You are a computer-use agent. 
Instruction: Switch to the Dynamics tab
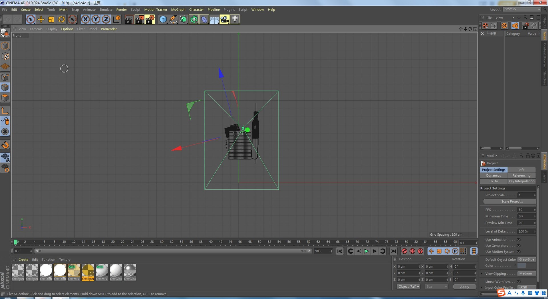tap(493, 175)
